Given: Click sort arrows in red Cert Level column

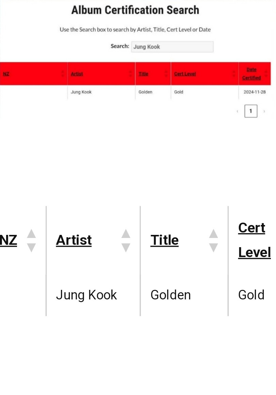Looking at the screenshot, I should coord(234,73).
